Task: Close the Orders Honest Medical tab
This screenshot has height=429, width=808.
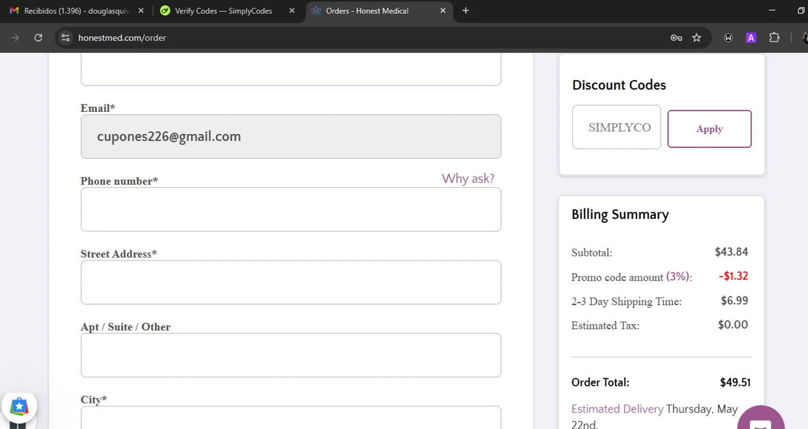Action: point(443,11)
